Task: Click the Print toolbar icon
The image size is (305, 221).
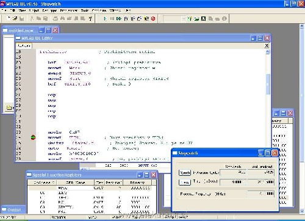Action: click(x=56, y=19)
